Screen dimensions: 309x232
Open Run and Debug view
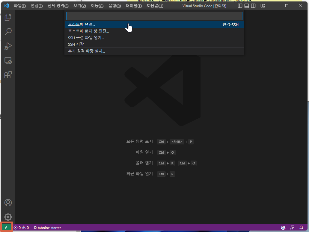[8, 46]
